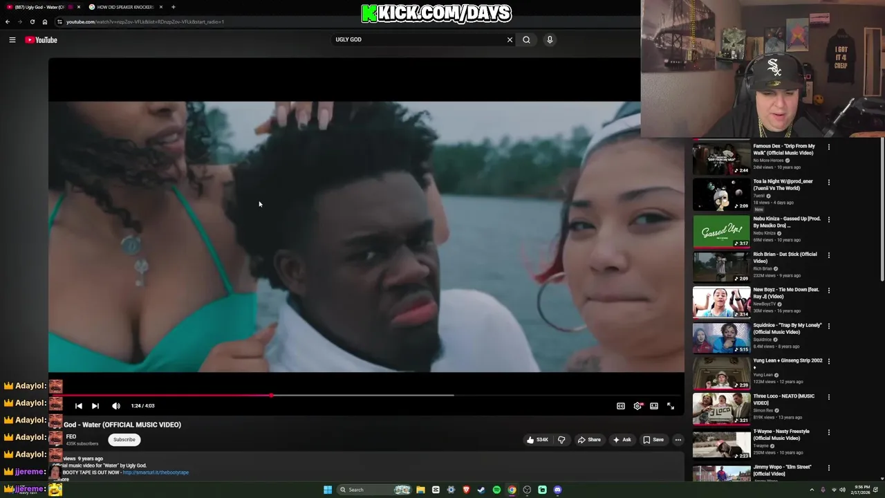Switch to HOW DID SPEAKER KNOCKERZ tab

[124, 7]
